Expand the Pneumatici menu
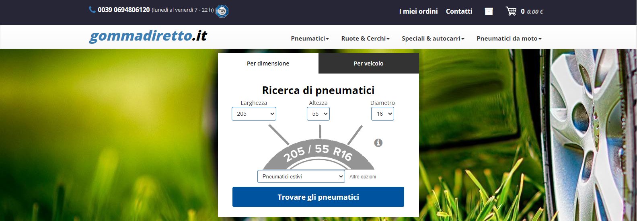The height and width of the screenshot is (221, 637). [x=310, y=39]
